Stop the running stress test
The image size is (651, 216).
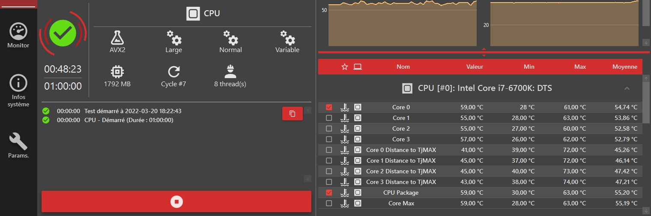click(176, 201)
